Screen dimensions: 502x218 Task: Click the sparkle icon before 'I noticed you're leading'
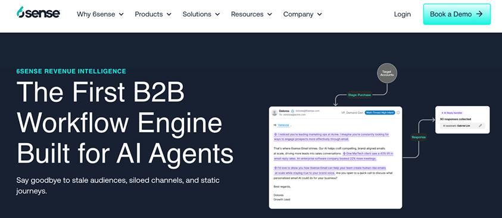275,135
